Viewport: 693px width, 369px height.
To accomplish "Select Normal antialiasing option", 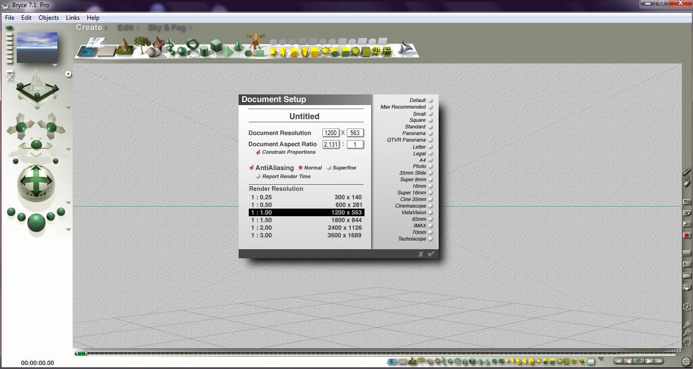I will pos(301,167).
